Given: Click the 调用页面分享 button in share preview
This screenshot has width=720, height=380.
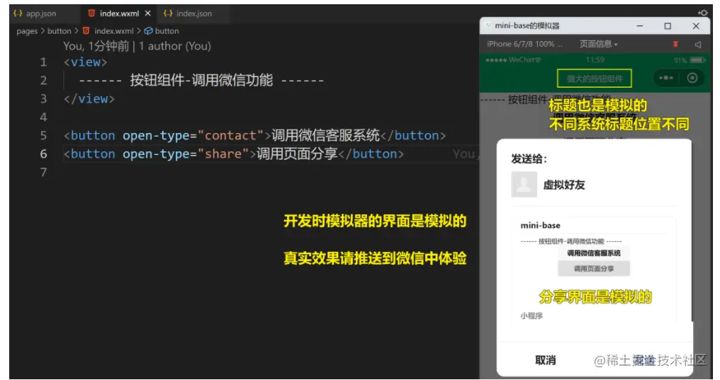Looking at the screenshot, I should pyautogui.click(x=594, y=269).
